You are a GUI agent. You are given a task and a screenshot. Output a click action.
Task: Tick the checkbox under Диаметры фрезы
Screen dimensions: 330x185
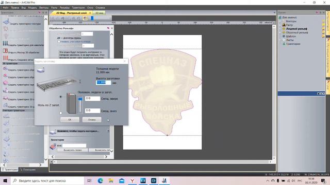click(x=59, y=42)
